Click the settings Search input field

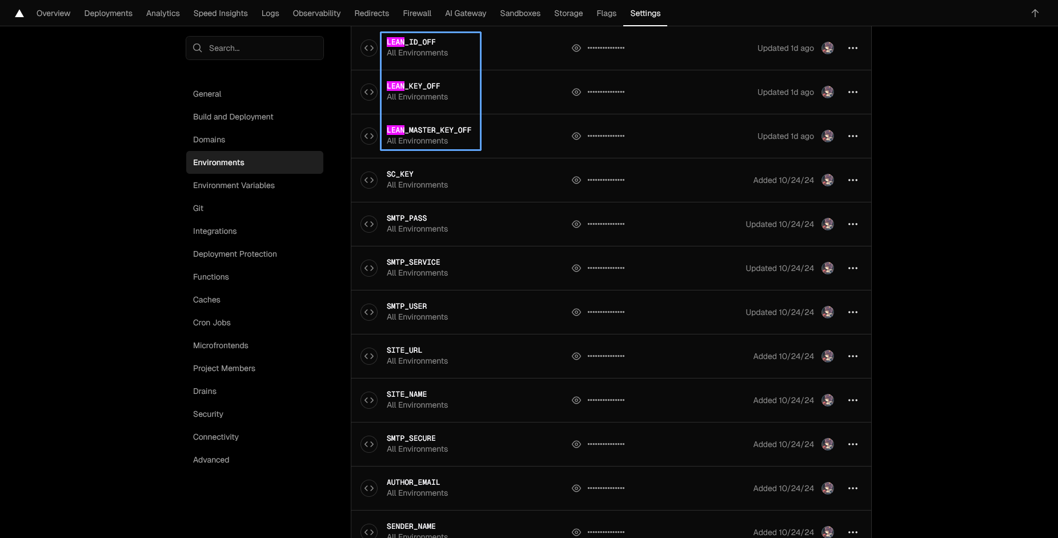[263, 48]
